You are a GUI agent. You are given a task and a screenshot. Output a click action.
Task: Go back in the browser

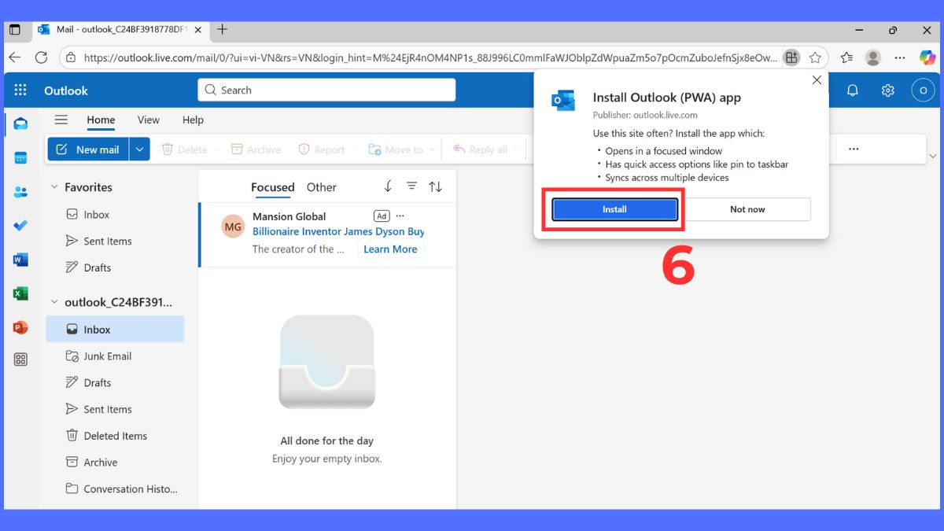tap(14, 57)
